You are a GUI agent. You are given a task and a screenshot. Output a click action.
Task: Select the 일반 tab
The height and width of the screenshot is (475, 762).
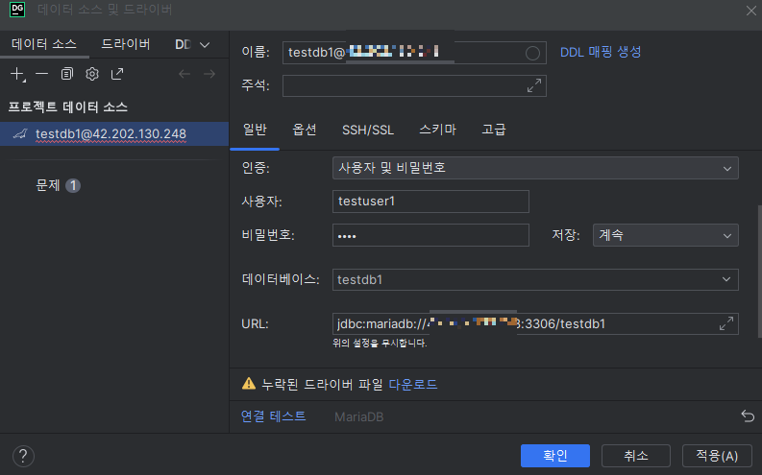(x=255, y=130)
